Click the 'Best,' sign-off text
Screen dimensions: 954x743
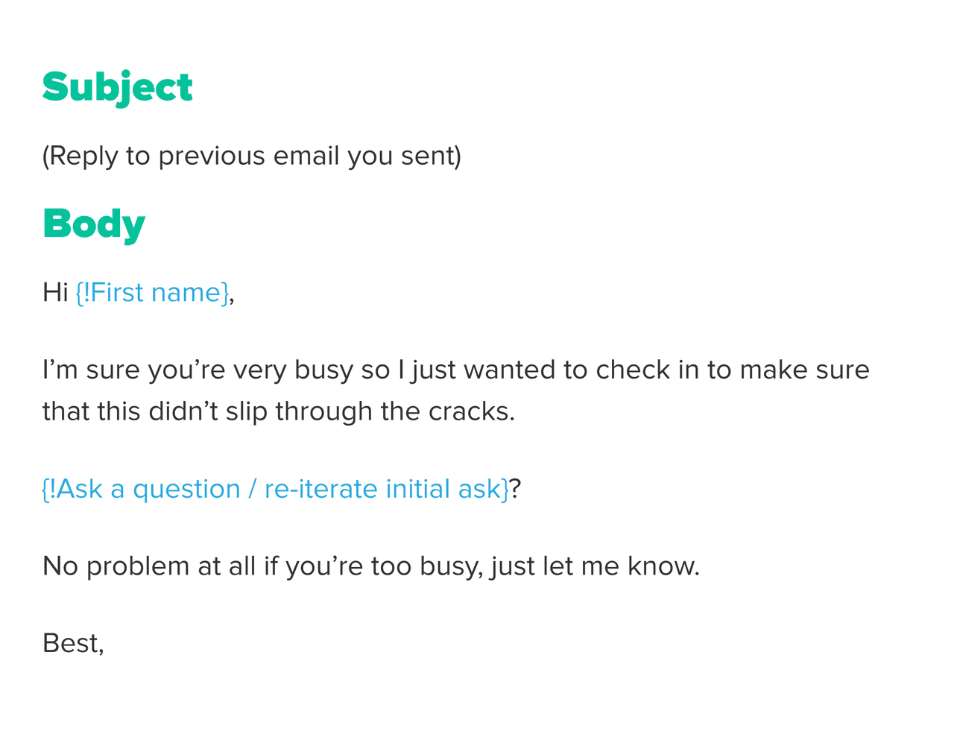click(x=73, y=643)
